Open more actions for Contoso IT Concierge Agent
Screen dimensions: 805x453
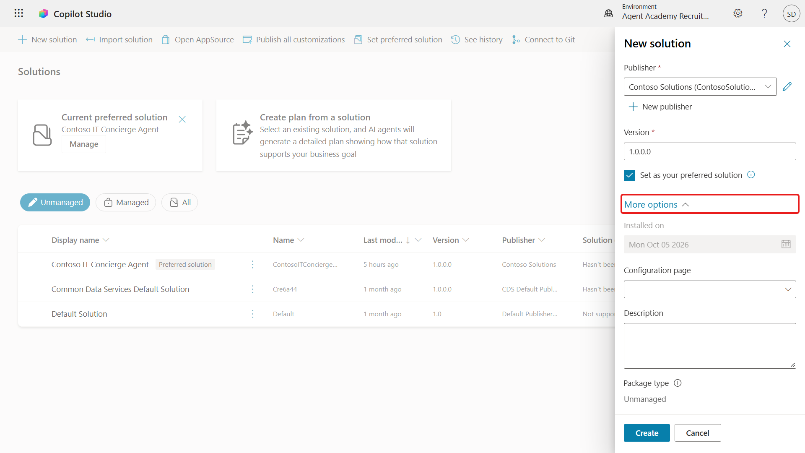[x=252, y=264]
